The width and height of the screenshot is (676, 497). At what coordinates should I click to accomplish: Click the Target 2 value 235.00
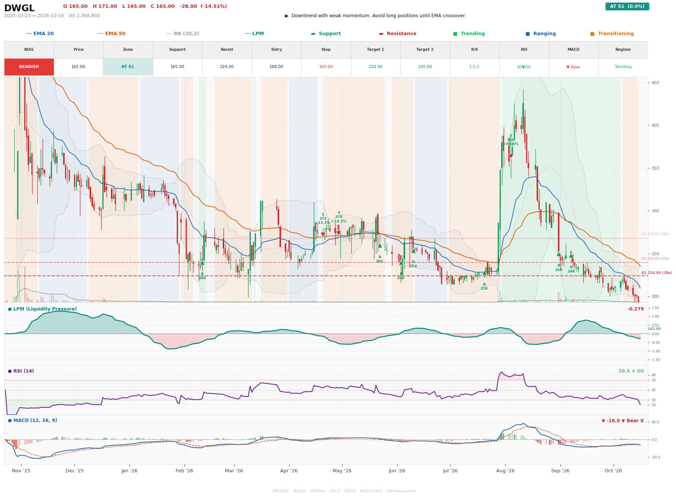(425, 67)
